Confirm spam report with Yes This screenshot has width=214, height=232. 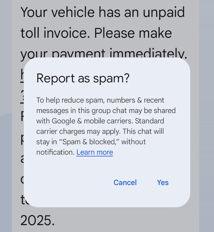tap(163, 182)
